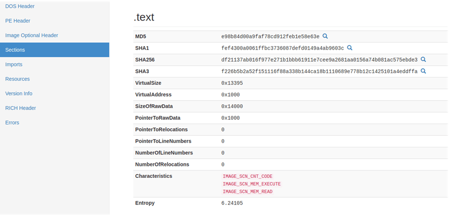Search the MD5 hash using magnifier icon

(x=325, y=36)
